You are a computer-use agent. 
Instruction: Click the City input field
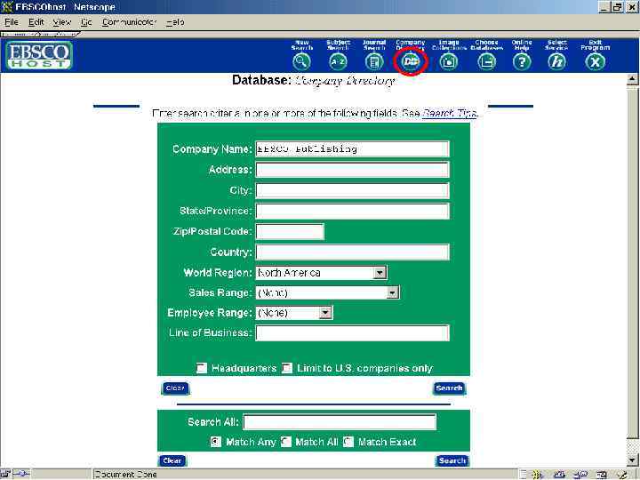[352, 190]
